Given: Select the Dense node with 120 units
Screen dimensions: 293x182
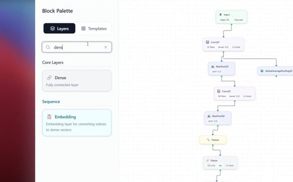Looking at the screenshot, I should click(220, 163).
